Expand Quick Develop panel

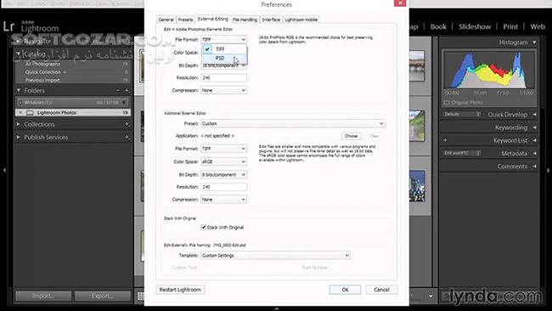coord(534,115)
